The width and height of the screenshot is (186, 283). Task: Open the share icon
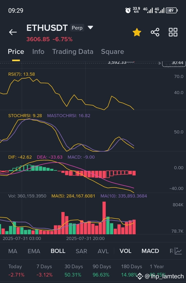155,32
